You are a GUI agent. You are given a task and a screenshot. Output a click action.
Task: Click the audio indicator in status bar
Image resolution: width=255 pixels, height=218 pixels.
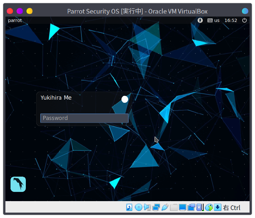147,207
